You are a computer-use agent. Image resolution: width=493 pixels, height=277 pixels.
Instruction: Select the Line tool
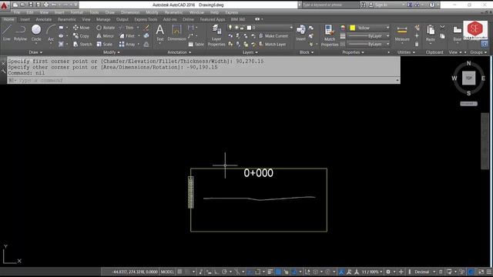7,33
